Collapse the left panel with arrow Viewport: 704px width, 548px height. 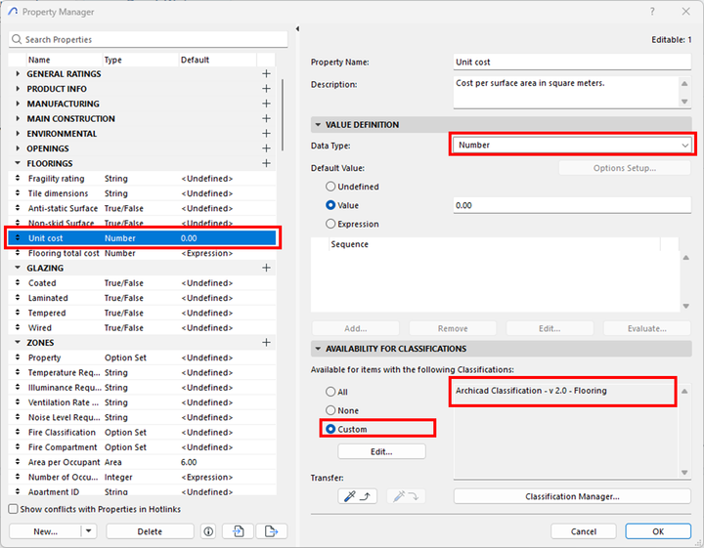tap(297, 28)
